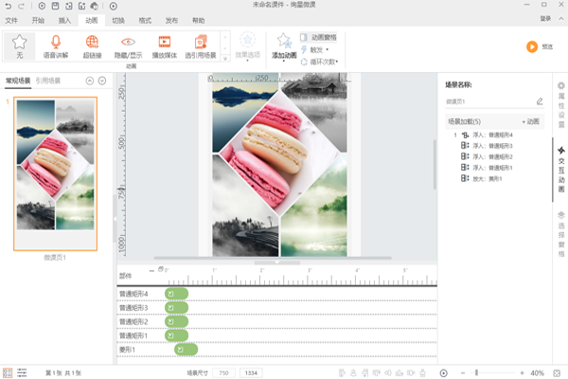Choose the 超链接 hyperlink globe icon
Screen dimensions: 568x379
(92, 46)
